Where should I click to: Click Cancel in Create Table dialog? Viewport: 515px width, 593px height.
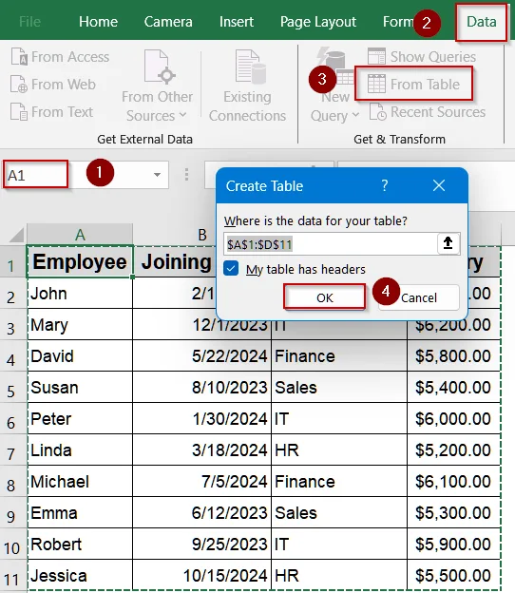click(419, 297)
